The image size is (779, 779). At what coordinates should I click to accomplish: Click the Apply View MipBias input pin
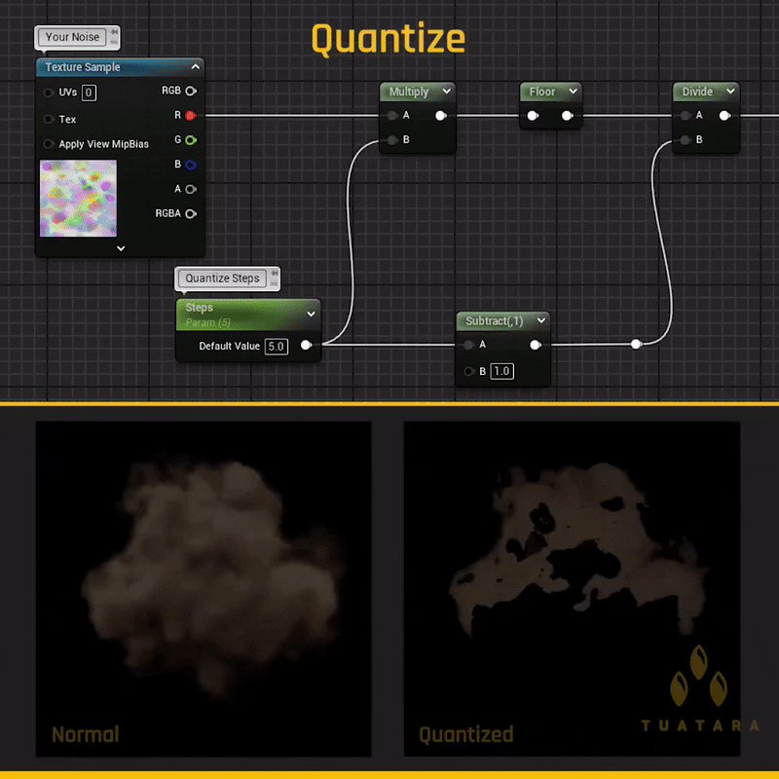[x=48, y=144]
